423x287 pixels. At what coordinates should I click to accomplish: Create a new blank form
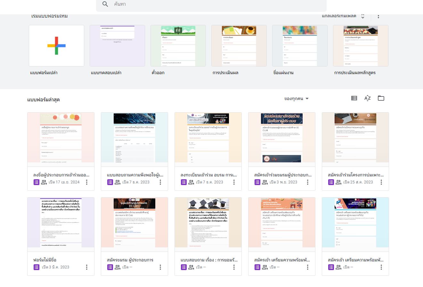coord(56,46)
